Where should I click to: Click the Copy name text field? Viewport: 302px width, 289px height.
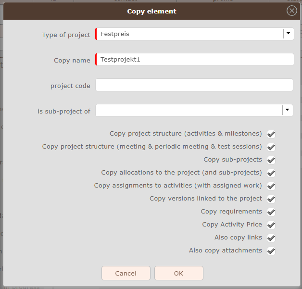[x=194, y=60]
